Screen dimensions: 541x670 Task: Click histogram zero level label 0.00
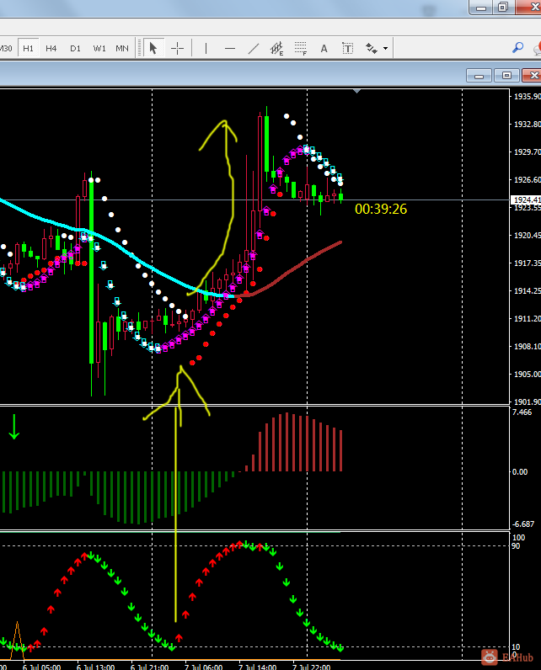coord(520,471)
